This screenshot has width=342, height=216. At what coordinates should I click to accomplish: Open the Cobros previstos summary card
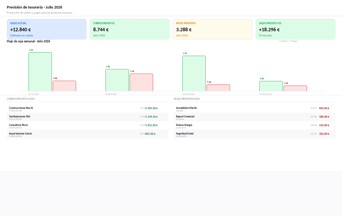(x=130, y=29)
